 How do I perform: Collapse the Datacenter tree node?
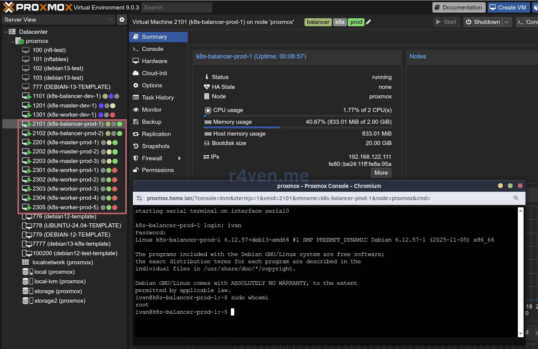(x=6, y=32)
